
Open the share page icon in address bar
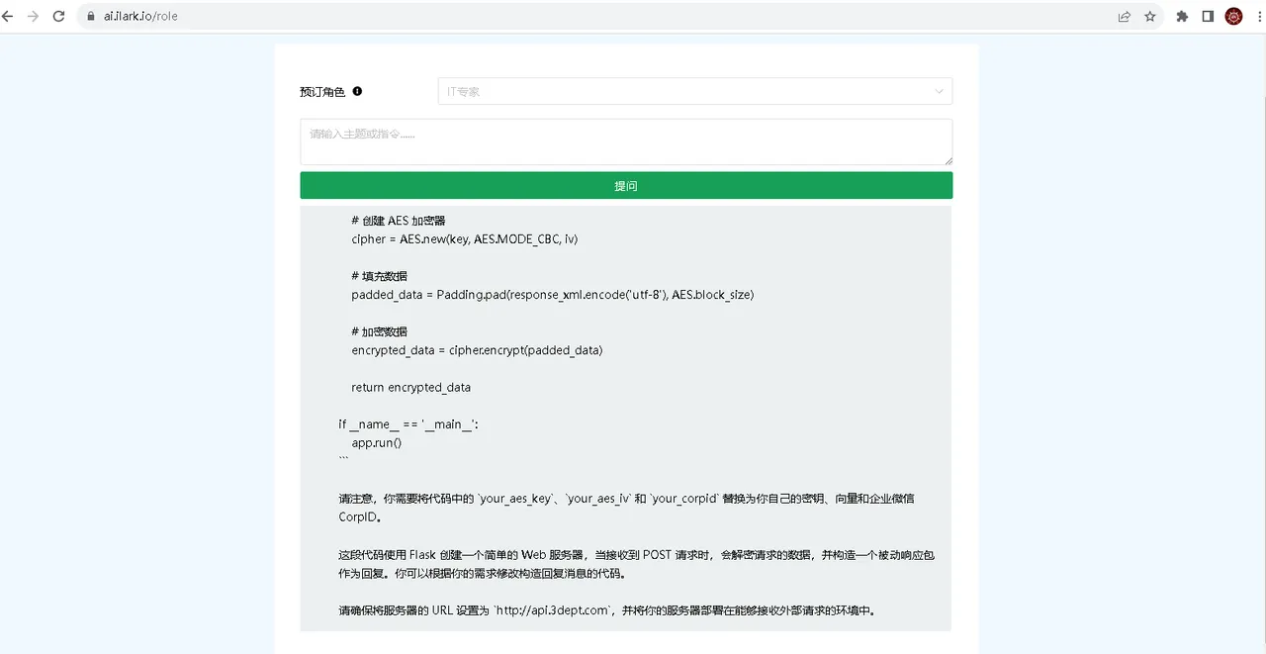pyautogui.click(x=1125, y=16)
